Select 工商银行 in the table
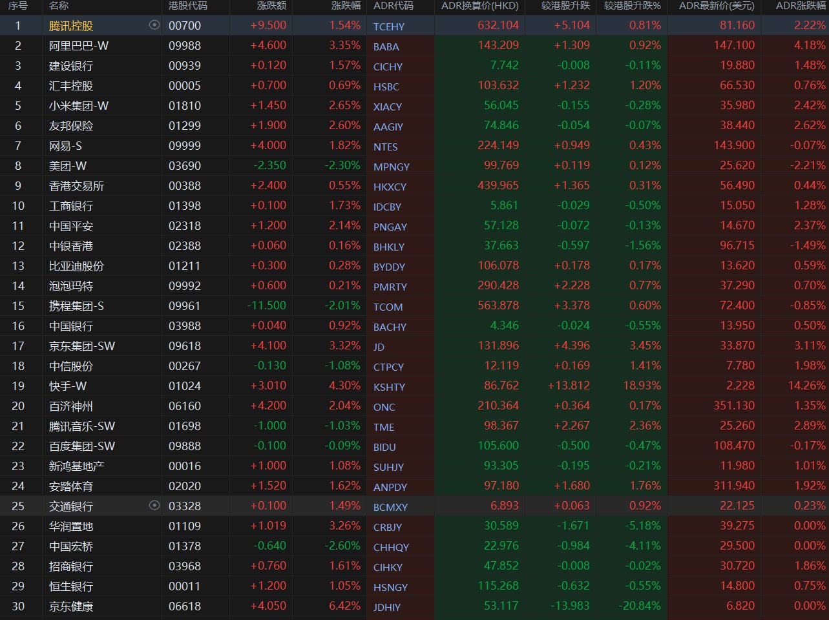The image size is (829, 620). click(71, 206)
